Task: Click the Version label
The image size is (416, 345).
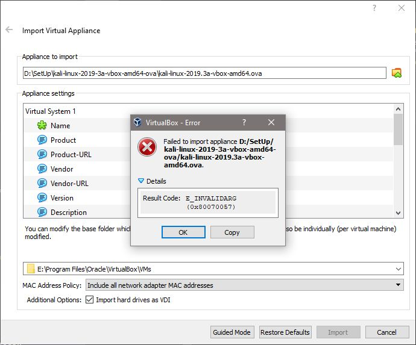Action: click(62, 198)
